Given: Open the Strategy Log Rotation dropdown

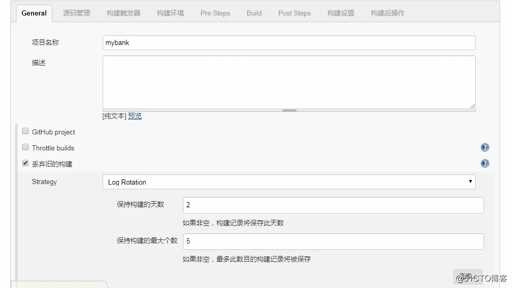Looking at the screenshot, I should tap(289, 182).
